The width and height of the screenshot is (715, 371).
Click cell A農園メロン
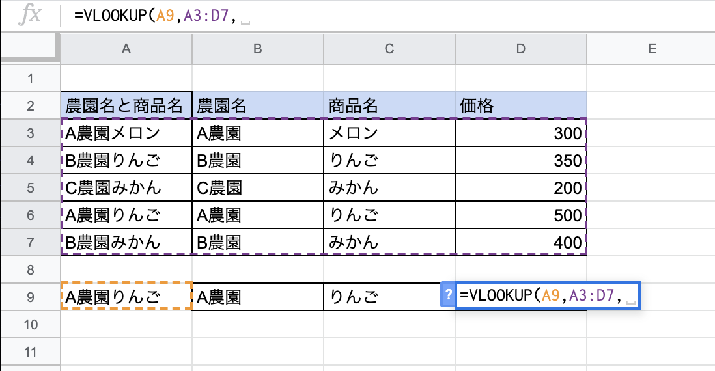pyautogui.click(x=126, y=133)
